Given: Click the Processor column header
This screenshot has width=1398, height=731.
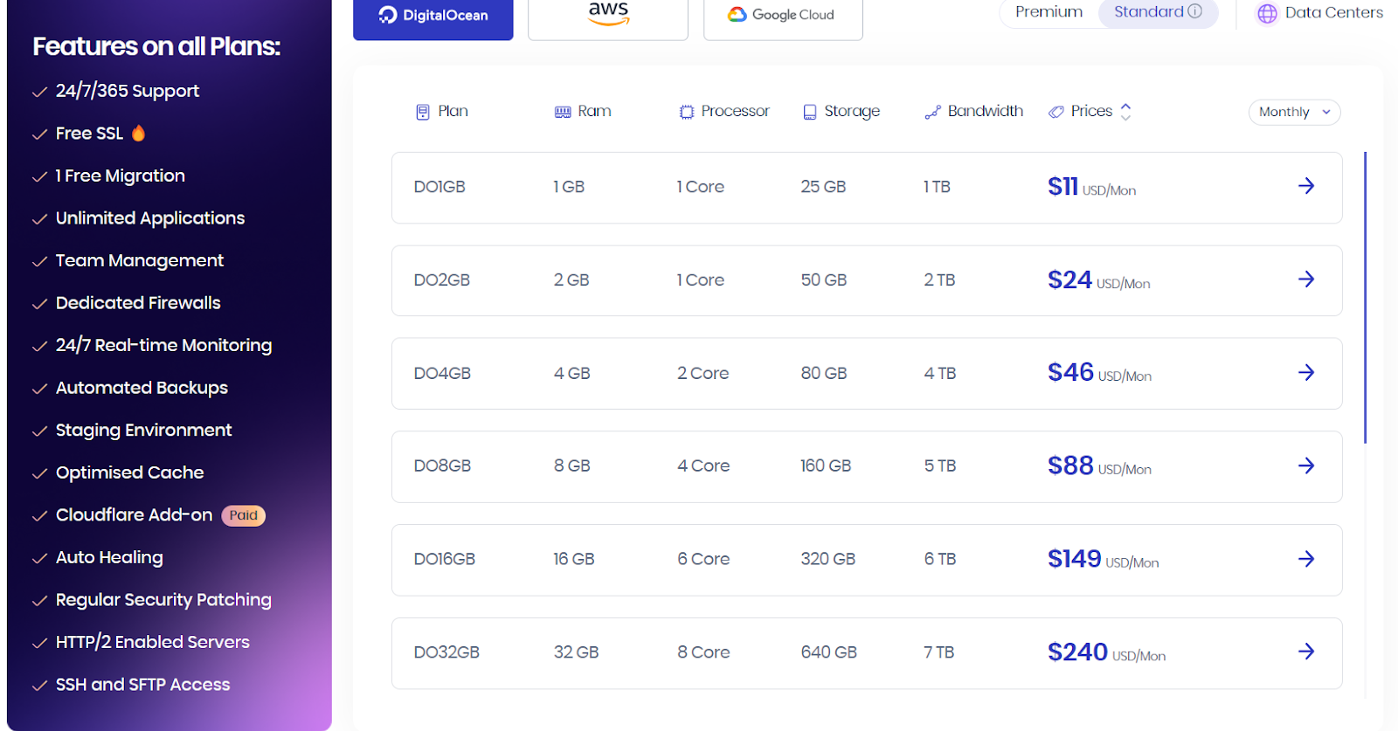Looking at the screenshot, I should 735,111.
